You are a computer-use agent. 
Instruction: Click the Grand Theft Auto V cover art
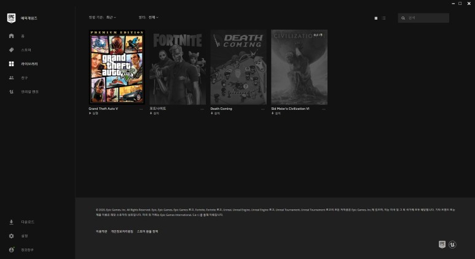pyautogui.click(x=117, y=67)
